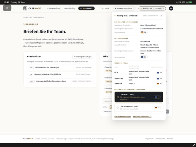The width and height of the screenshot is (196, 147).
Task: Close the hosting panel with X
Action: pyautogui.click(x=161, y=16)
